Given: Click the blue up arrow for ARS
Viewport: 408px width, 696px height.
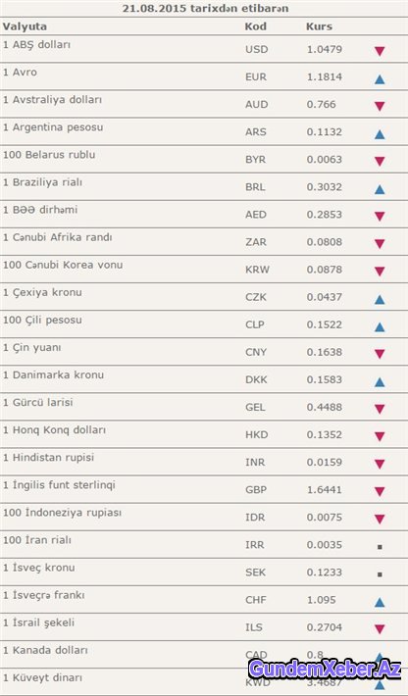Looking at the screenshot, I should point(380,134).
